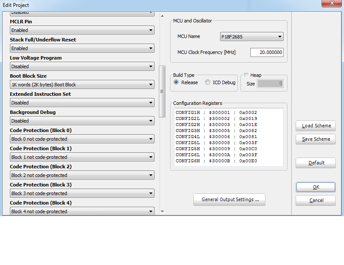Open General Output Settings
The width and height of the screenshot is (344, 265).
[x=229, y=200]
